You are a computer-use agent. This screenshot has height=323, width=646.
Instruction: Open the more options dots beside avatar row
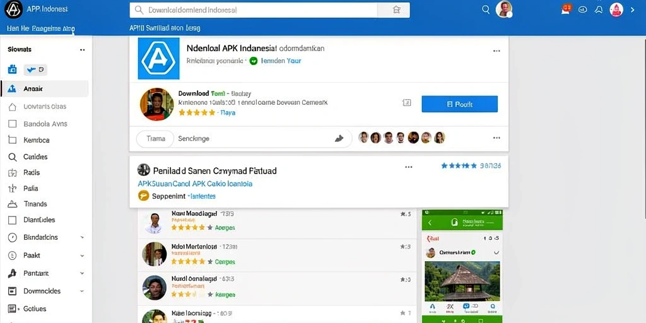(x=496, y=138)
